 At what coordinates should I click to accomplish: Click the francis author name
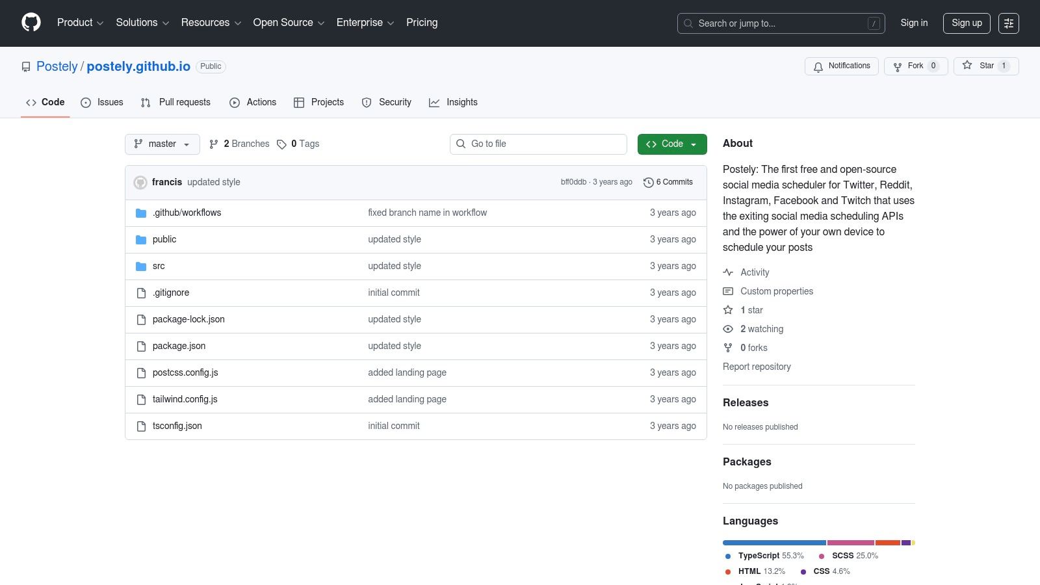167,182
